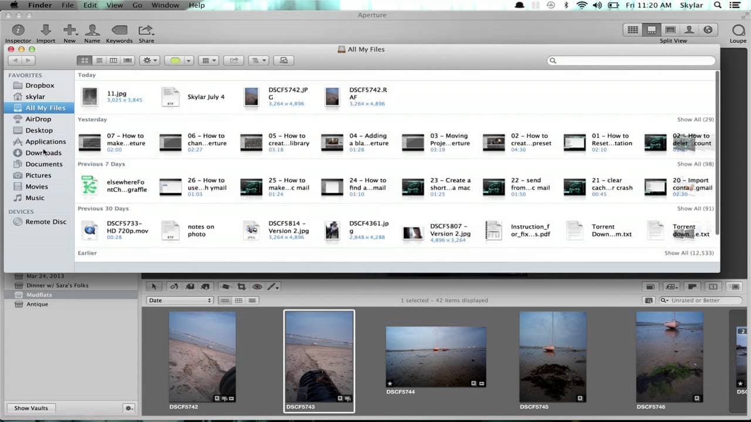Image resolution: width=751 pixels, height=422 pixels.
Task: Switch Finder to list view
Action: click(x=99, y=60)
